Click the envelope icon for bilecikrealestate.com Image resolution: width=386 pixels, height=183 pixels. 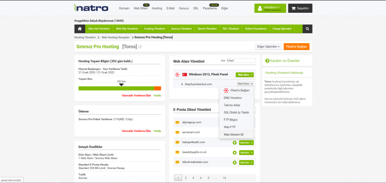(x=177, y=162)
